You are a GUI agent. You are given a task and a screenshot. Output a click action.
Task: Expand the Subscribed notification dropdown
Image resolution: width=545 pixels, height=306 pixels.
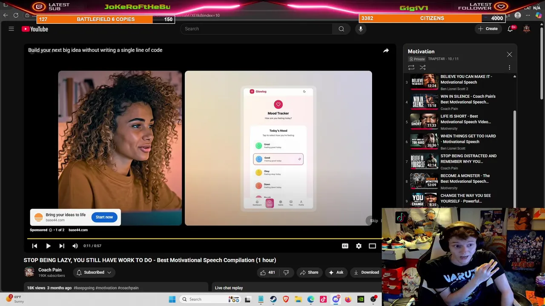click(x=94, y=272)
